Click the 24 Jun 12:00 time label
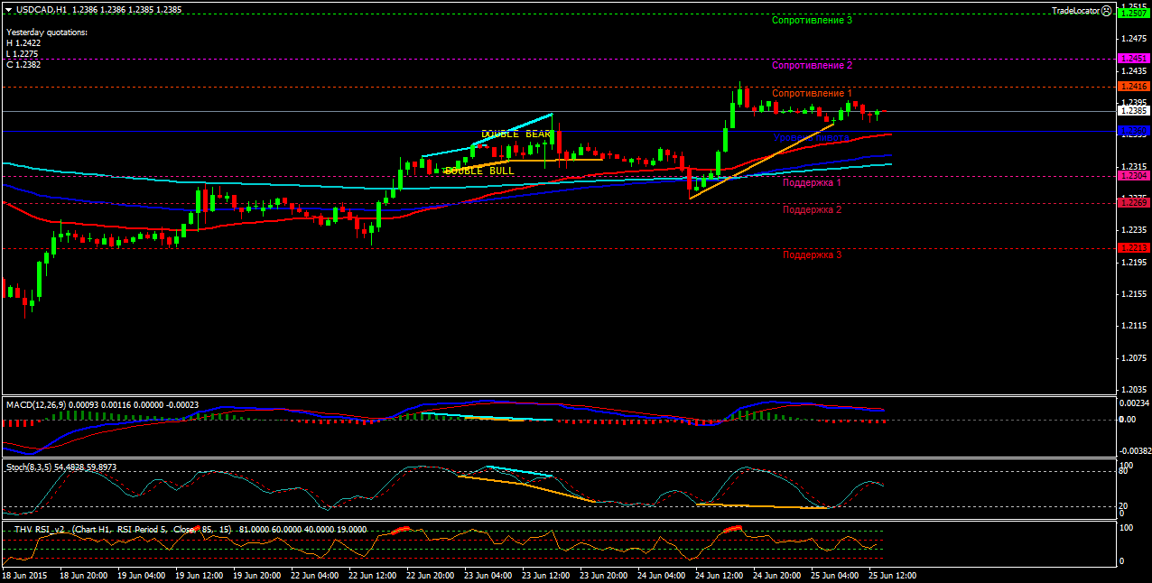 718,575
